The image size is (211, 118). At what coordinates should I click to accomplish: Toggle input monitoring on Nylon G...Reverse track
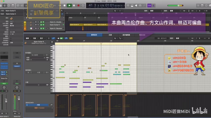tap(48, 28)
